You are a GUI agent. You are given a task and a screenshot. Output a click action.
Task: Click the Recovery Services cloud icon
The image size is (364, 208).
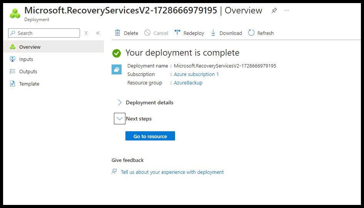coord(117,69)
